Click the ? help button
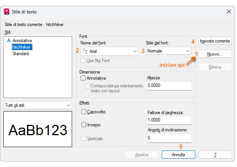Screen dimensions: 237x167 click(215, 155)
